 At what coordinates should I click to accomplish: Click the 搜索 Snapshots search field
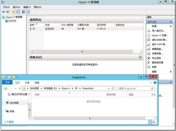(x=136, y=88)
